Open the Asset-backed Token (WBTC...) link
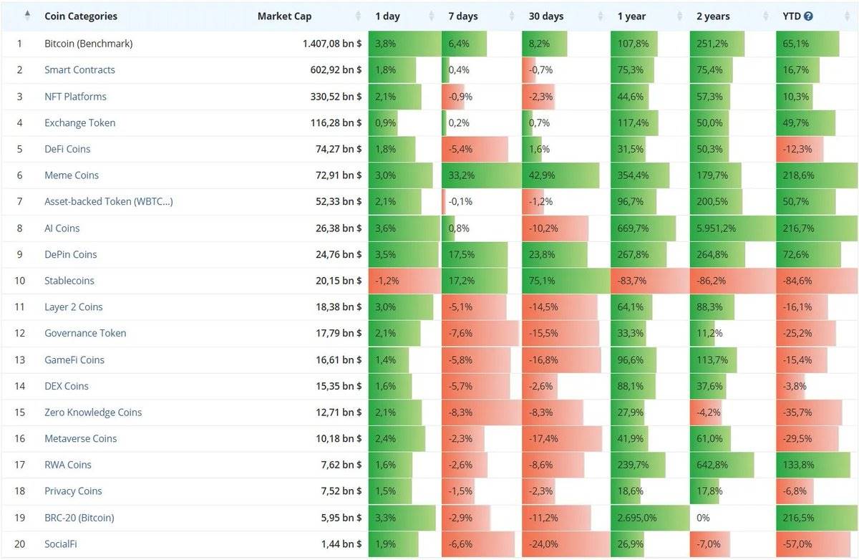 click(x=108, y=201)
